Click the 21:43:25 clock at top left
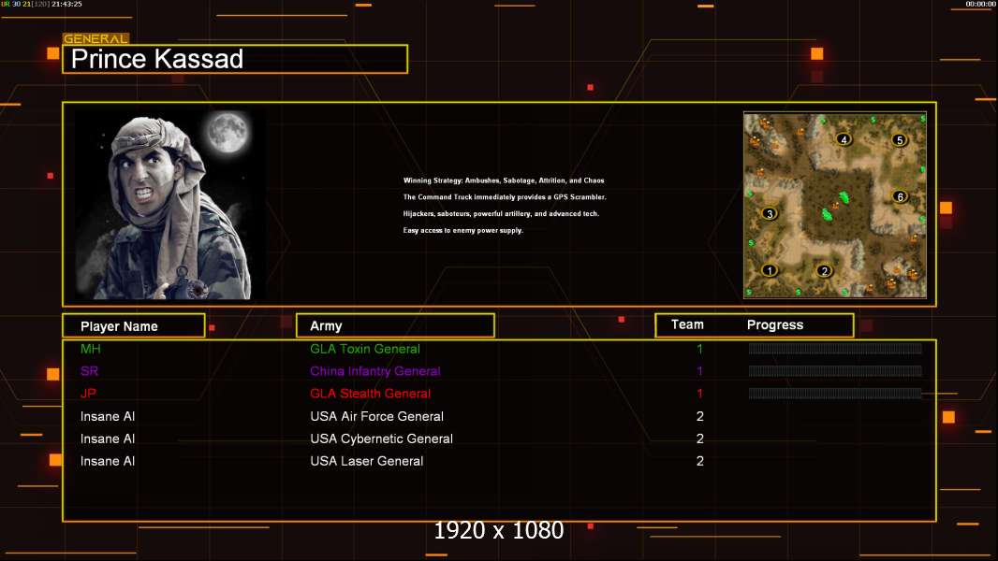Screen dimensions: 998x561 click(x=66, y=4)
